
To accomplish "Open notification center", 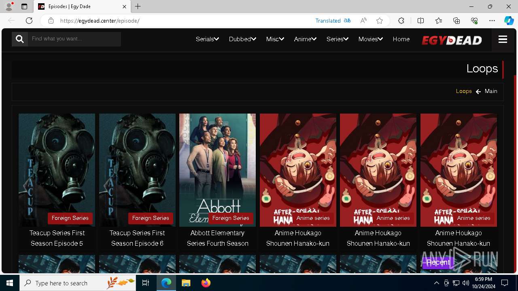I will [x=505, y=283].
